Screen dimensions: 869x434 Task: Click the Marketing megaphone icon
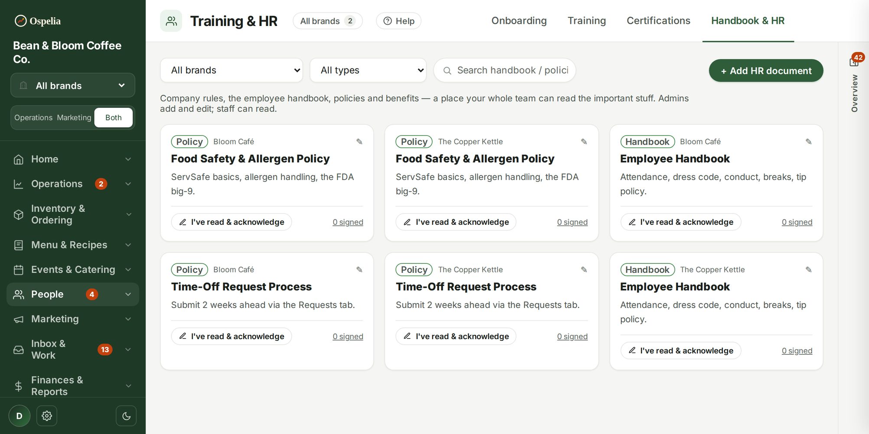[19, 319]
